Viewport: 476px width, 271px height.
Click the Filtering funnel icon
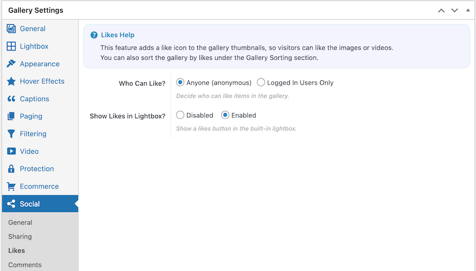click(x=11, y=134)
